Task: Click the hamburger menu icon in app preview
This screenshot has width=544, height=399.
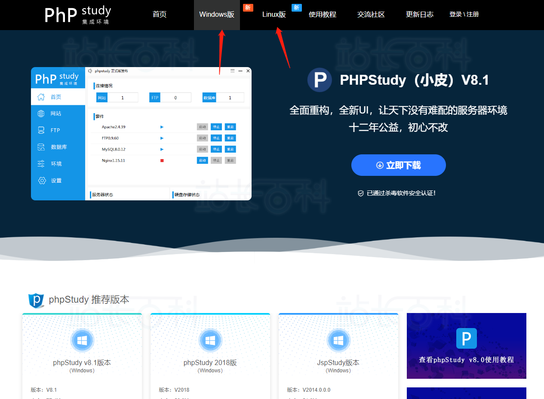Action: click(x=233, y=71)
